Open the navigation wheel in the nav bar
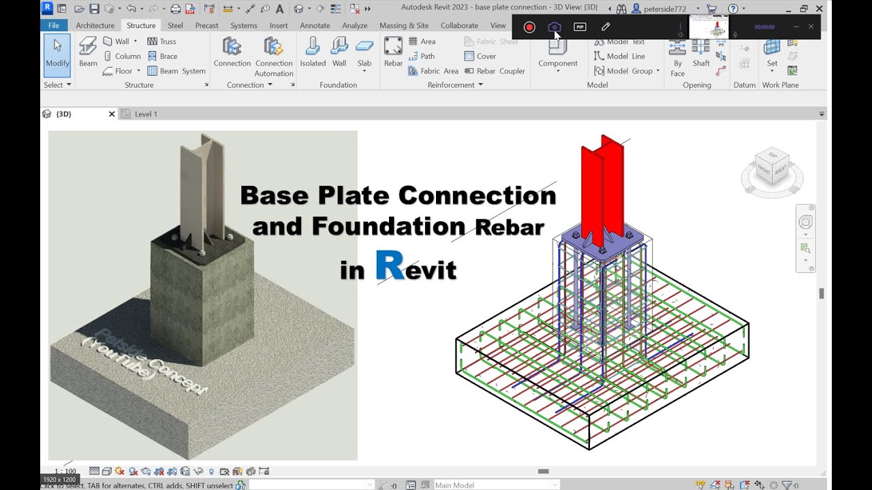Screen dimensions: 872x490 pos(806,223)
